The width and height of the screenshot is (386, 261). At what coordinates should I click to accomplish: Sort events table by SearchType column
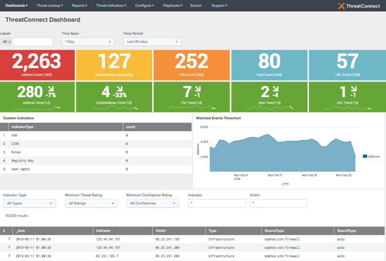pos(359,231)
